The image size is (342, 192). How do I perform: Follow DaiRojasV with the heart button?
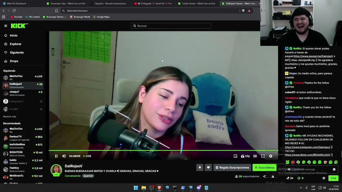[208, 167]
